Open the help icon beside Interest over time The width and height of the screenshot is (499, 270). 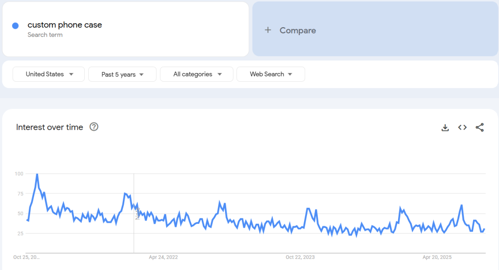tap(94, 127)
